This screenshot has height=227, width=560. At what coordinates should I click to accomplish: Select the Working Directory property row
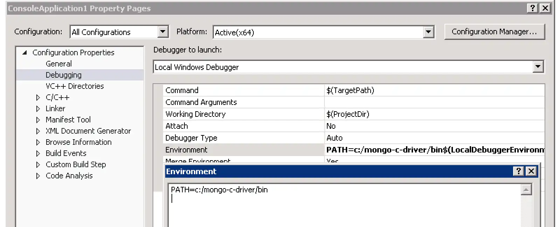point(195,114)
